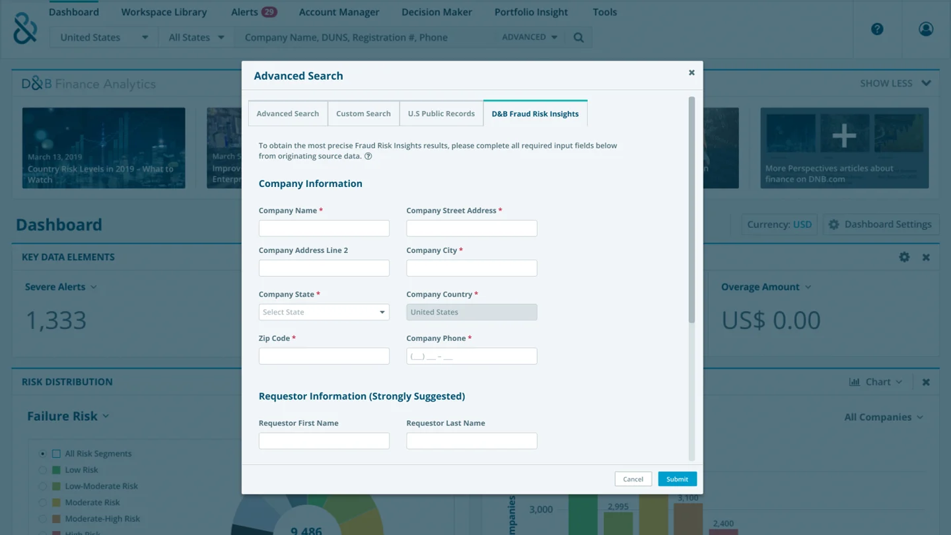Image resolution: width=951 pixels, height=535 pixels.
Task: Click the plus icon for more Perspectives
Action: tap(844, 135)
